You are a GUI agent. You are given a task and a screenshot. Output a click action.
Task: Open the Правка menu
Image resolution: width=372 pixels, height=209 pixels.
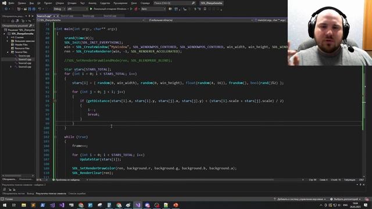click(x=22, y=3)
